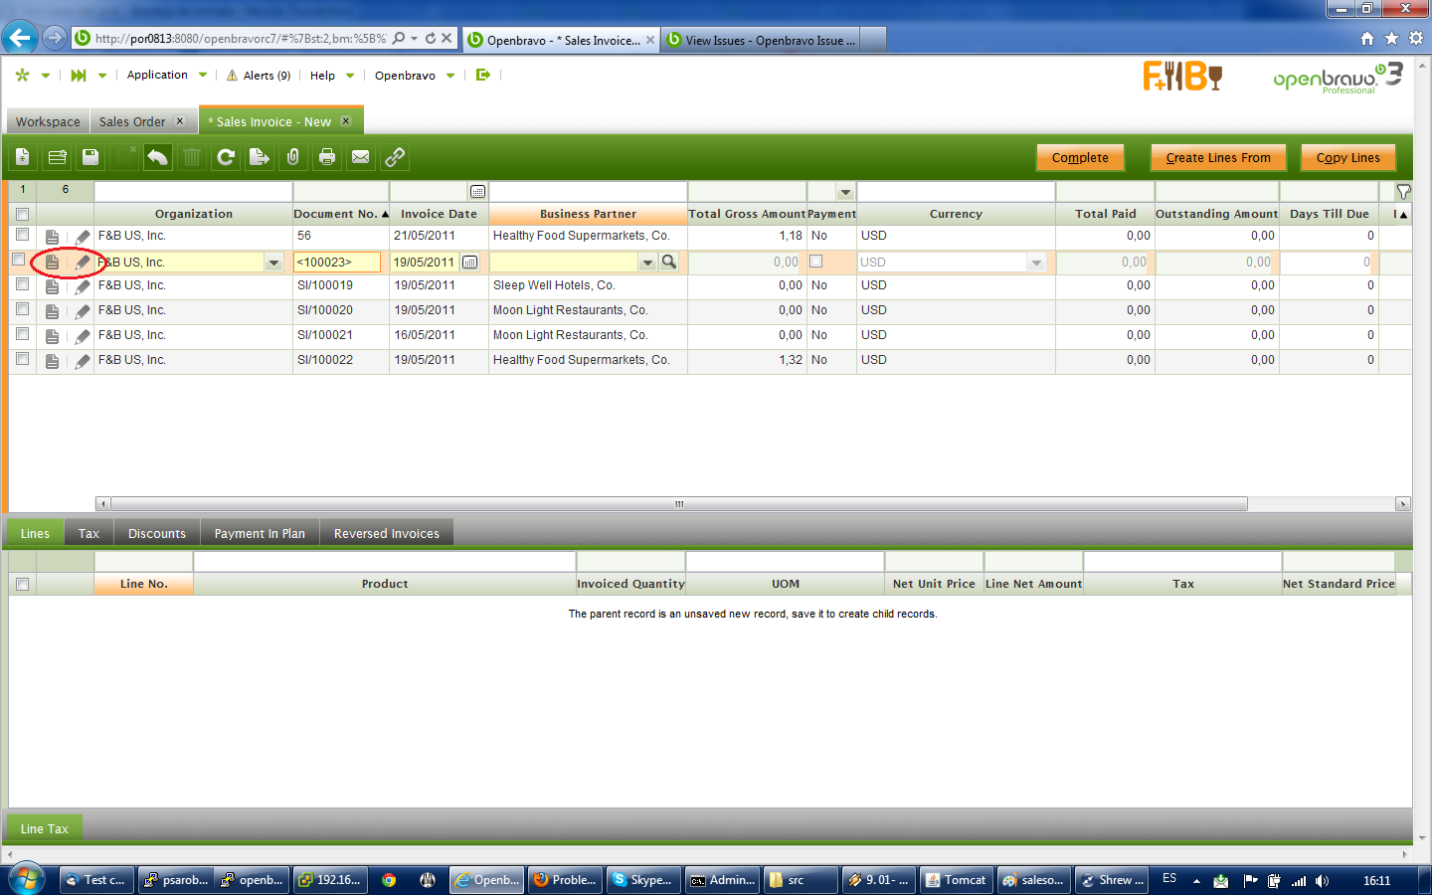
Task: Open the Reversed Invoices tab
Action: coord(387,533)
